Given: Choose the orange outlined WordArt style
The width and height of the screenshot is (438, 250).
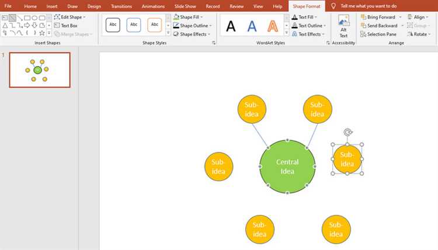Looking at the screenshot, I should coord(273,26).
